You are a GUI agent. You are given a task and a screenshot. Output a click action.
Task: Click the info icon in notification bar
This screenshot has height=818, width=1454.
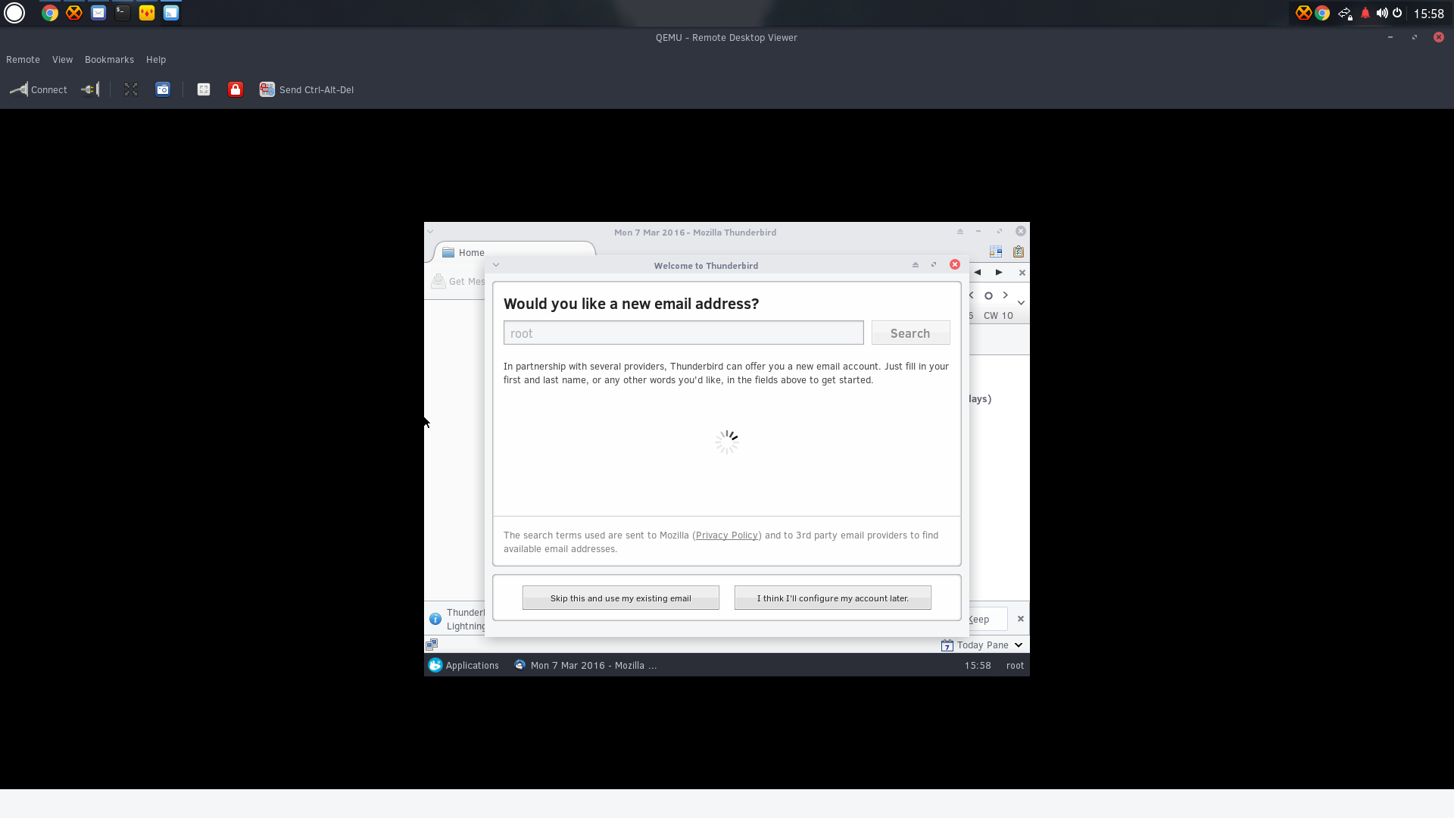[x=435, y=619]
